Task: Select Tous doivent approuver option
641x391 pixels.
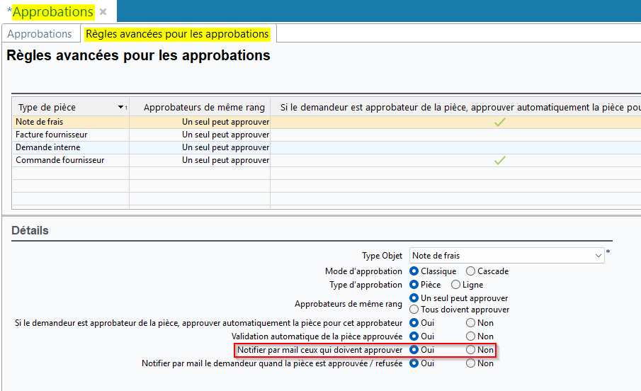Action: point(414,310)
